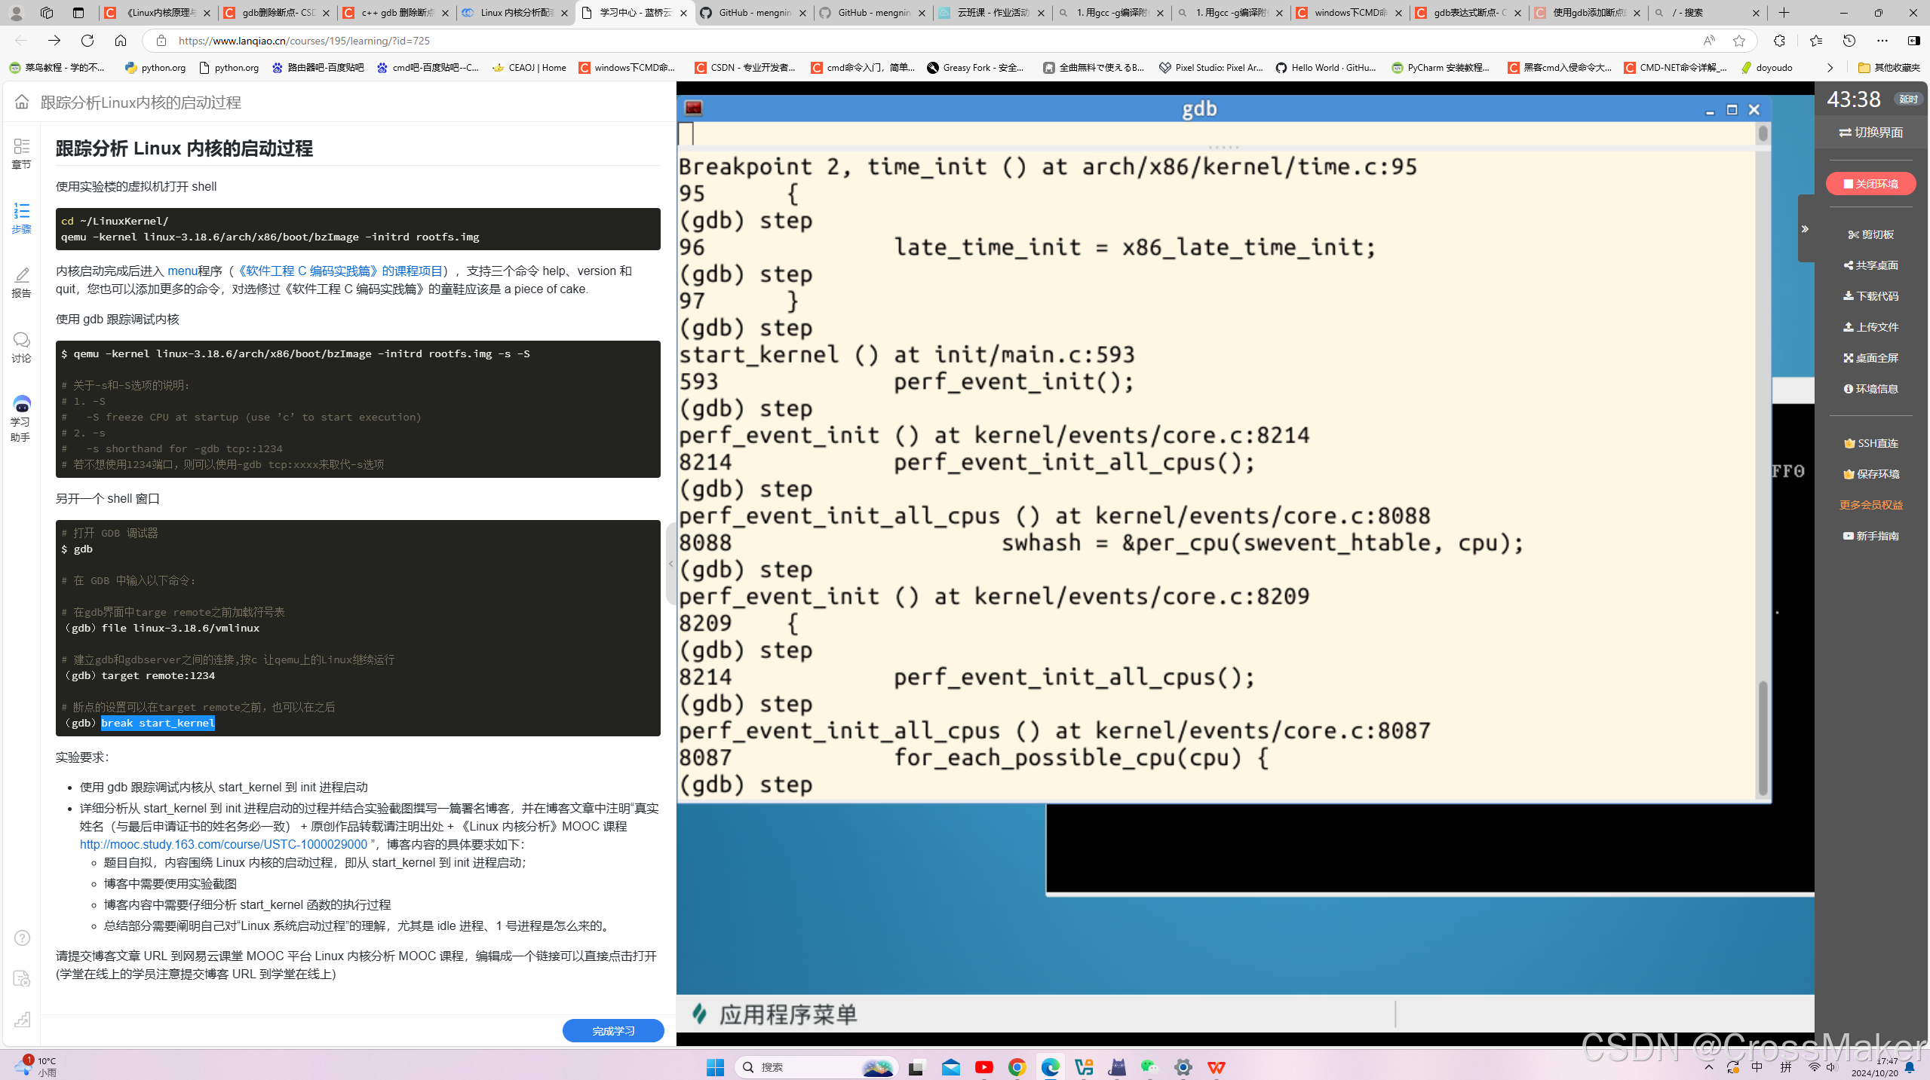
Task: Open the mooc.study.163.com course link
Action: click(223, 845)
